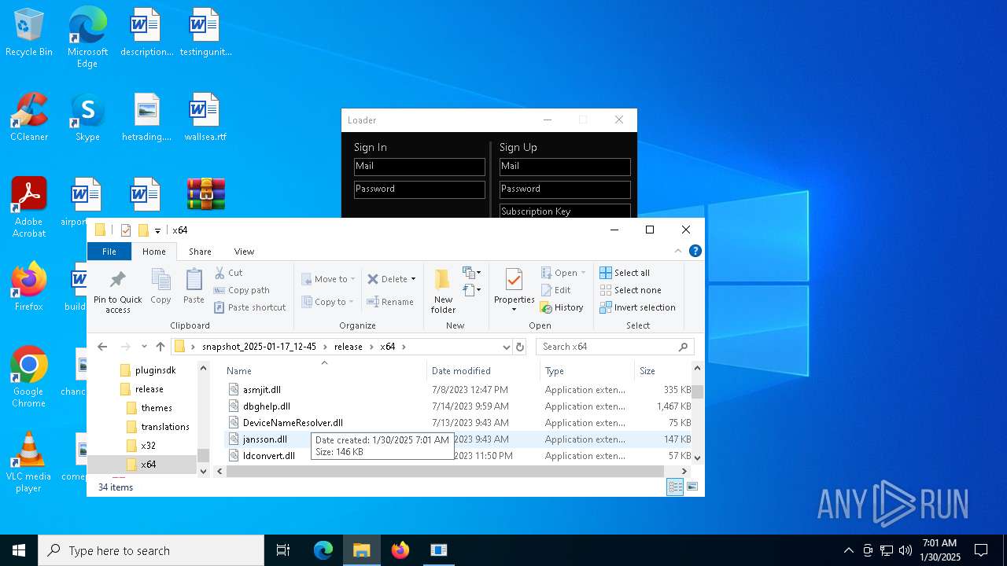The image size is (1007, 566).
Task: Click the Paste icon in ribbon
Action: (194, 286)
